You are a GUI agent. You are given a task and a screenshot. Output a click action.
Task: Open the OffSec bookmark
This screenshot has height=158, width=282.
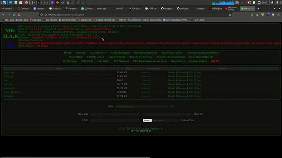coord(121,20)
